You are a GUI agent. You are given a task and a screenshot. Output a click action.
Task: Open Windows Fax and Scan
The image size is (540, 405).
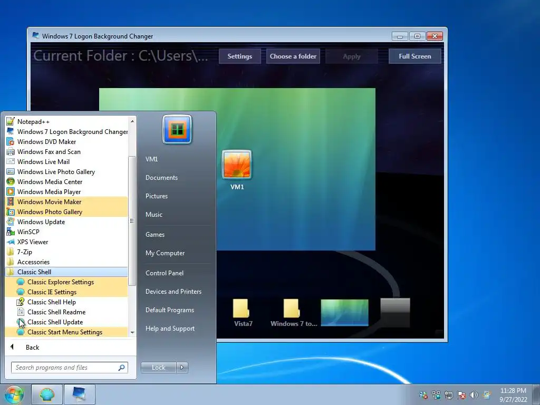point(66,151)
